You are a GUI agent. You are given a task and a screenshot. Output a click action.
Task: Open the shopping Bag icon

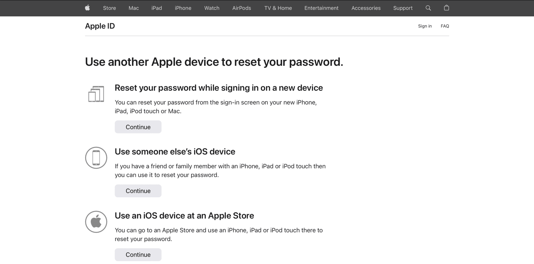pos(446,8)
